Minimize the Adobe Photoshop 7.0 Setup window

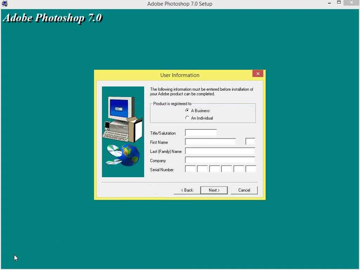coord(329,3)
